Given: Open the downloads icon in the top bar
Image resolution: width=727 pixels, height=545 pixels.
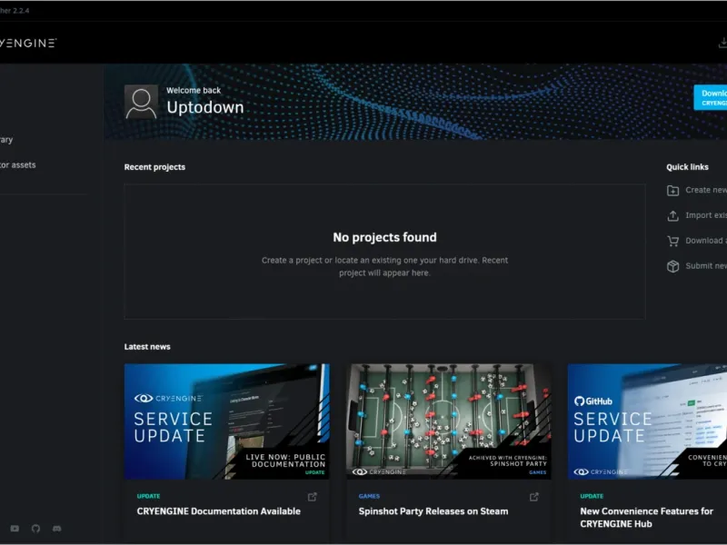Looking at the screenshot, I should click(722, 43).
